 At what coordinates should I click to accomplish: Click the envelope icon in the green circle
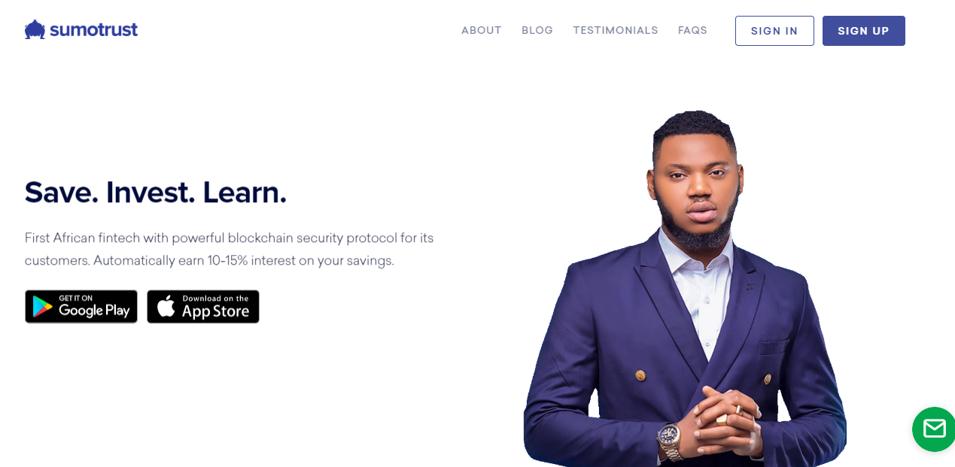[x=935, y=429]
